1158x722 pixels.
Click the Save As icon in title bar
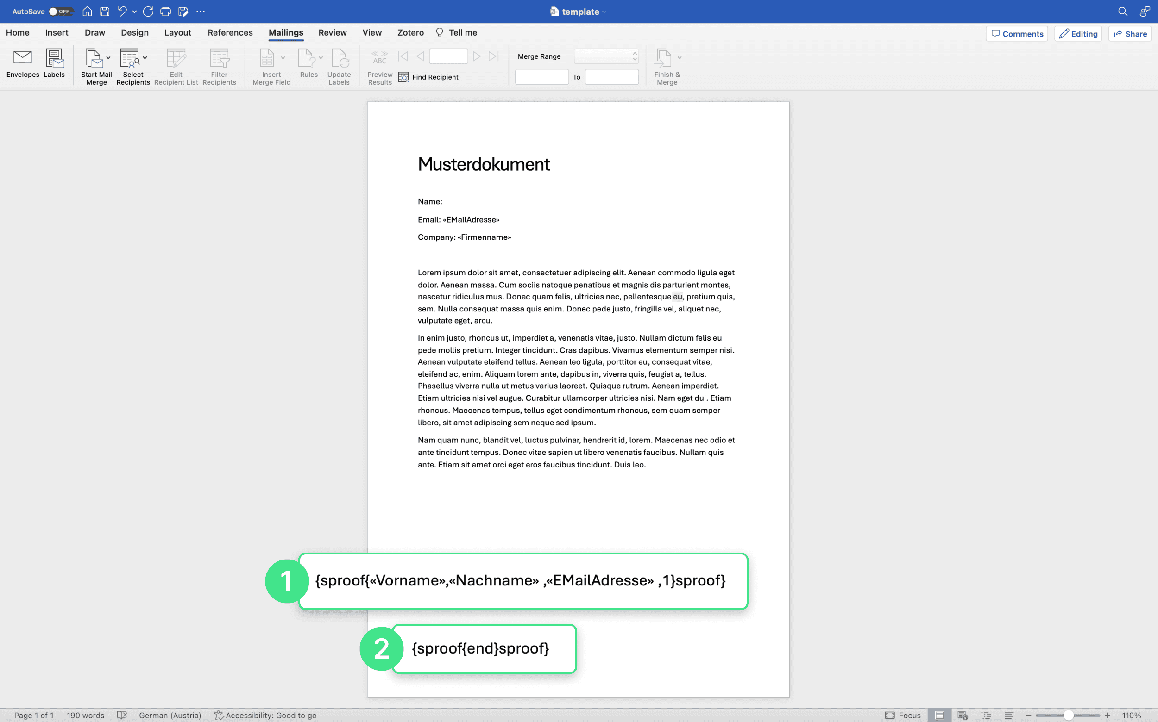coord(183,12)
